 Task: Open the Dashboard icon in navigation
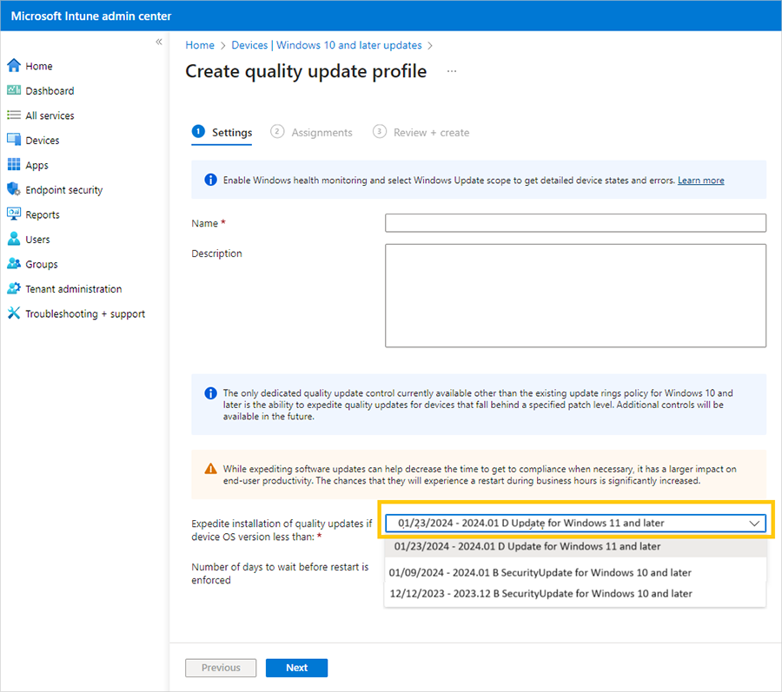[14, 90]
